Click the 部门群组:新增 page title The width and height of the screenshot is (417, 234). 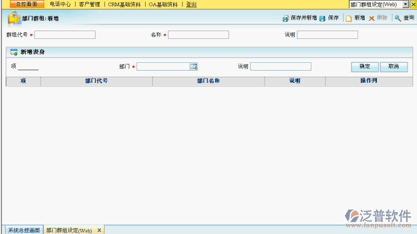click(x=41, y=18)
